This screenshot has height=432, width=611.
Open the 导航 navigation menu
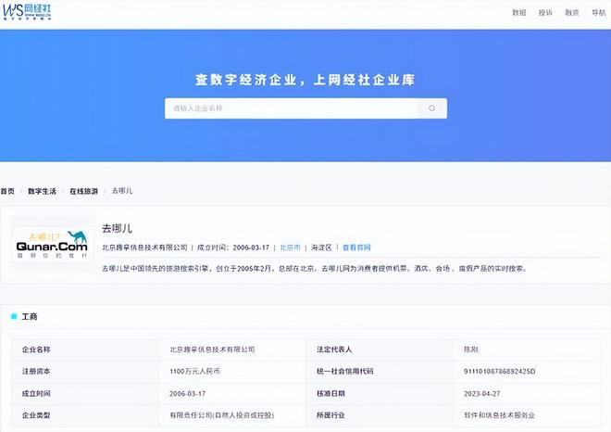598,13
